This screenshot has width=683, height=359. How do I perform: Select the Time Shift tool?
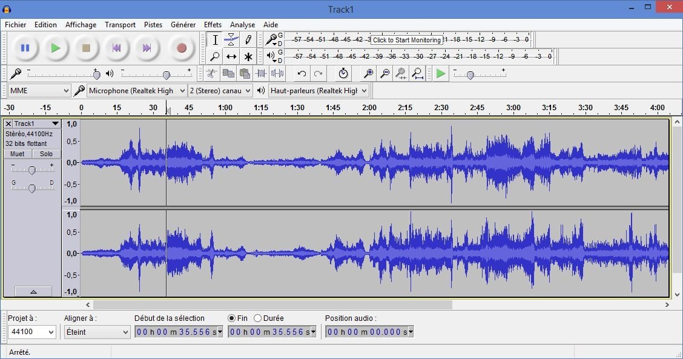pos(231,57)
